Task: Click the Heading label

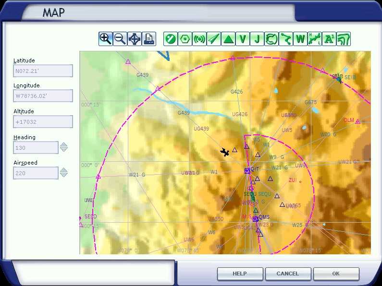Action: (25, 137)
